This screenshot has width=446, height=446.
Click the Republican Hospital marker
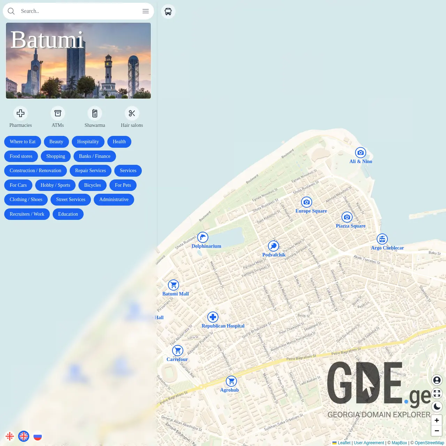[x=213, y=317]
